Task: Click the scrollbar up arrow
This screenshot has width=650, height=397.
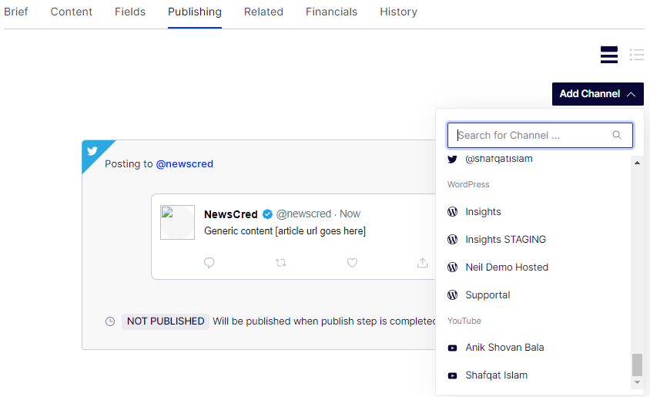Action: click(x=637, y=163)
